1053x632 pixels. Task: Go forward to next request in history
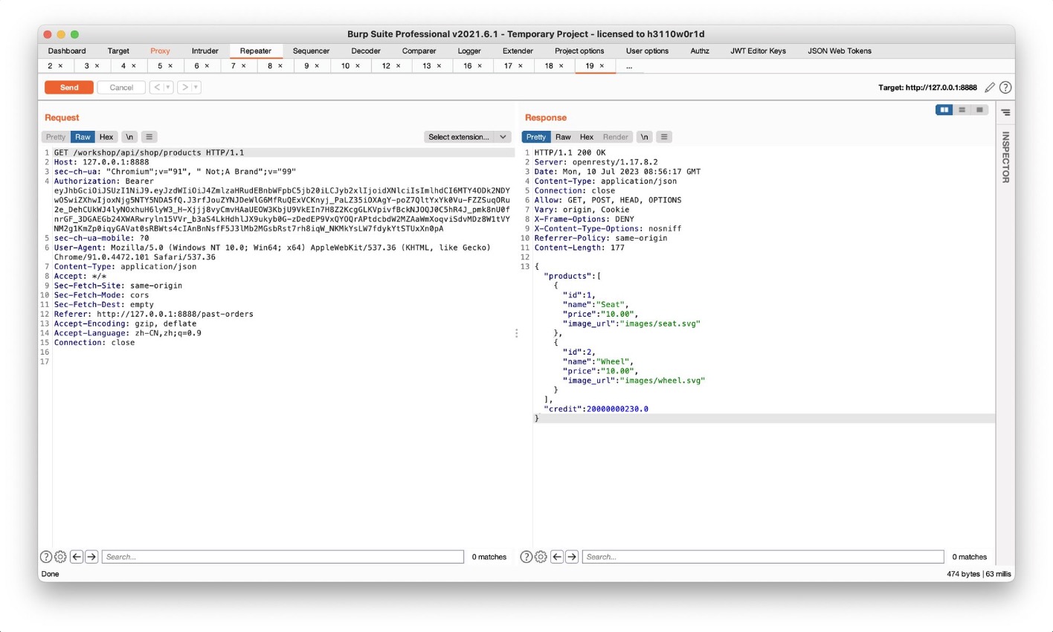[x=185, y=88]
